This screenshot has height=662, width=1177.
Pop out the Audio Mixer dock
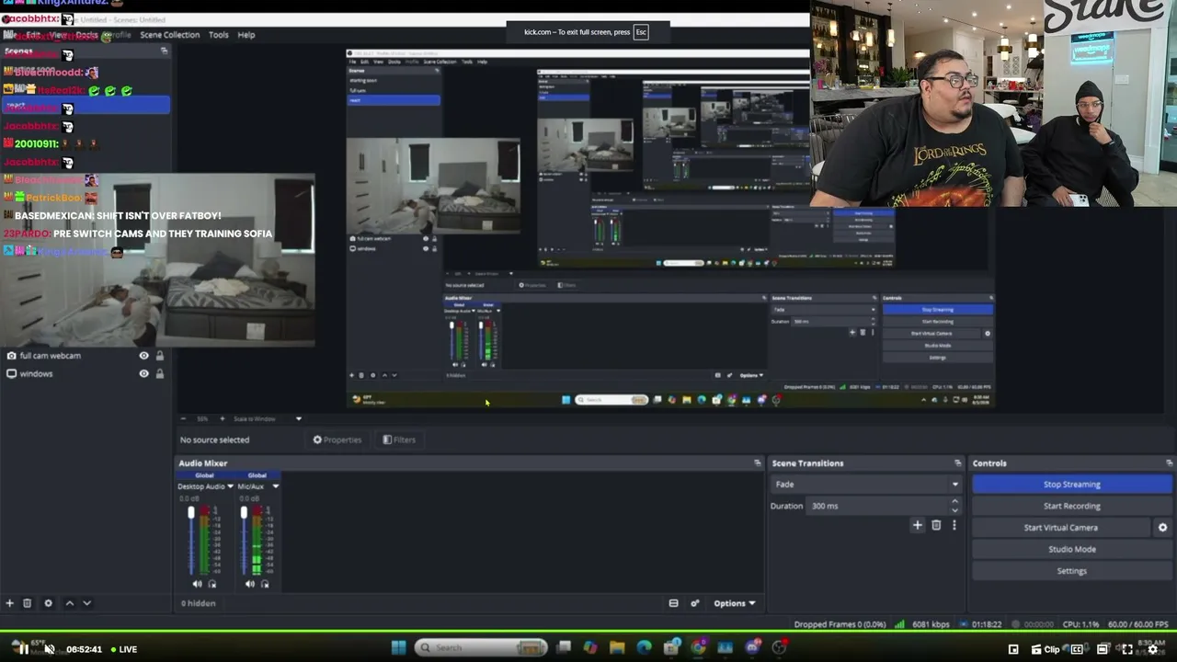point(758,463)
